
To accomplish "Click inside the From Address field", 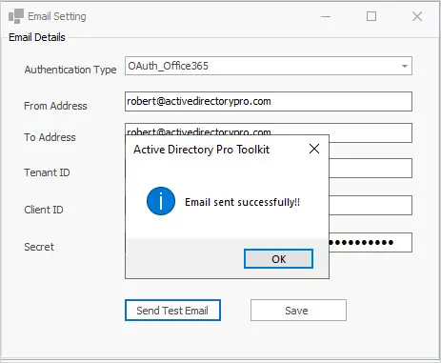I will [269, 102].
